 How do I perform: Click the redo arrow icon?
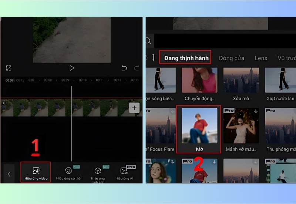[x=137, y=68]
